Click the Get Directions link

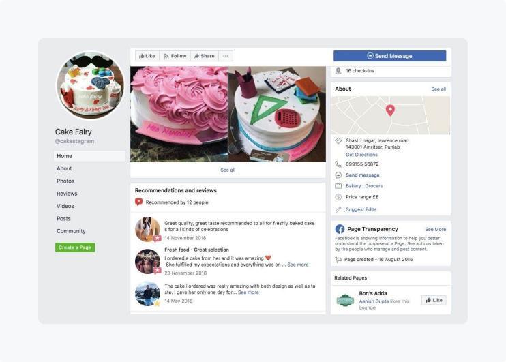[361, 155]
